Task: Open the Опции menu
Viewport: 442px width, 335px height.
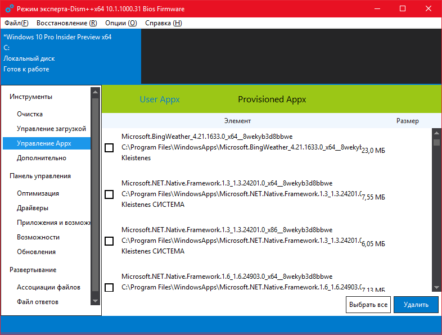Action: pos(121,23)
